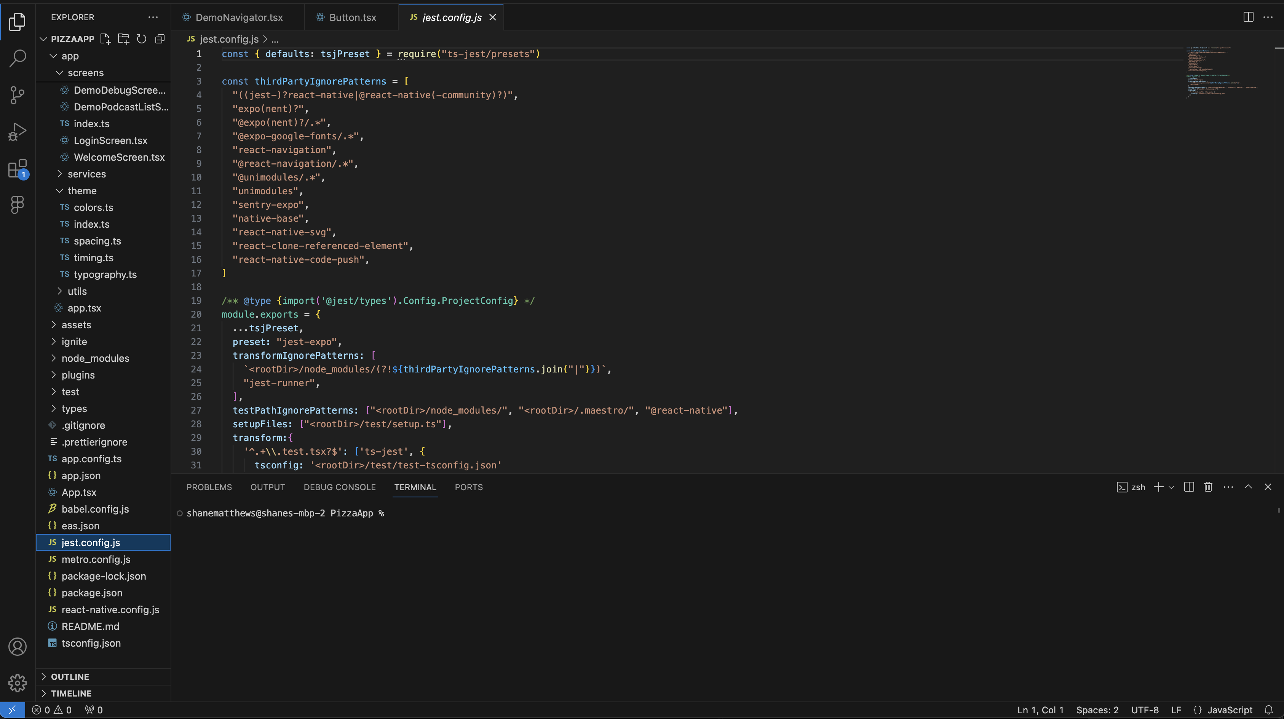Switch to the Button.tsx tab
This screenshot has height=719, width=1284.
(352, 18)
